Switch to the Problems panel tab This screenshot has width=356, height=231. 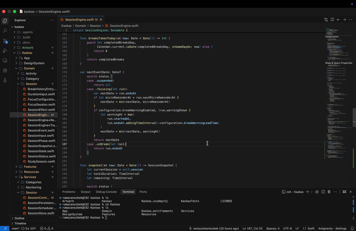pyautogui.click(x=69, y=192)
